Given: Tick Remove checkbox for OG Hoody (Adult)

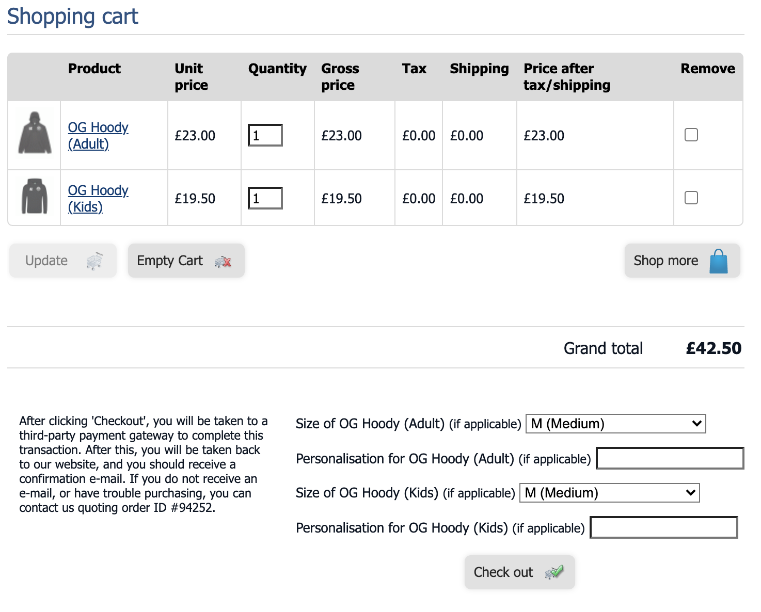Looking at the screenshot, I should pyautogui.click(x=691, y=135).
